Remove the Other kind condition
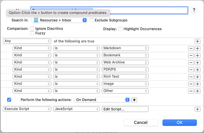This screenshot has height=133, width=204. click(191, 91)
